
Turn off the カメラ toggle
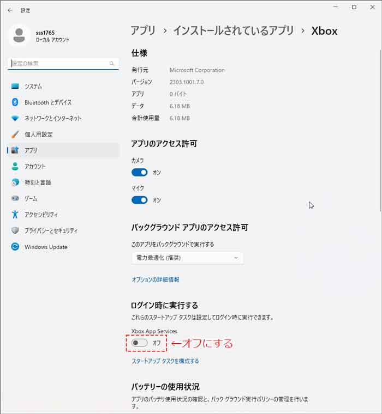pos(139,173)
